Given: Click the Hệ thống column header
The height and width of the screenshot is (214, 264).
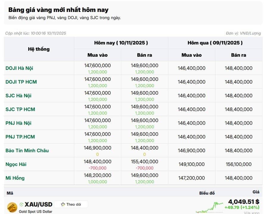Looking at the screenshot, I should click(39, 49).
